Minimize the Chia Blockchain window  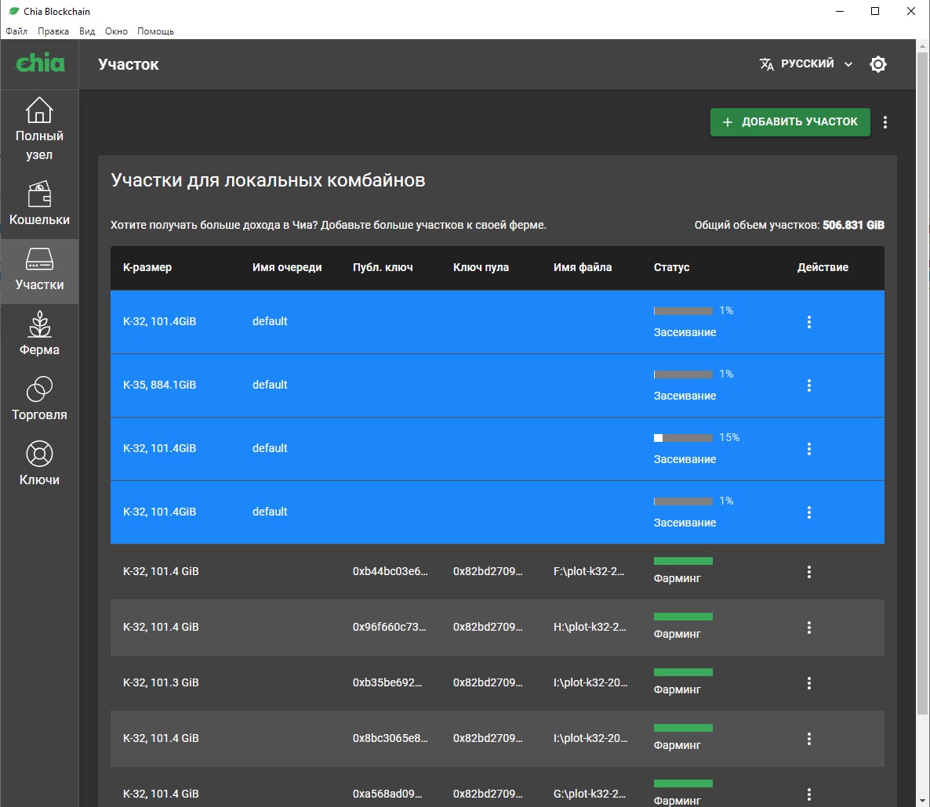point(839,11)
